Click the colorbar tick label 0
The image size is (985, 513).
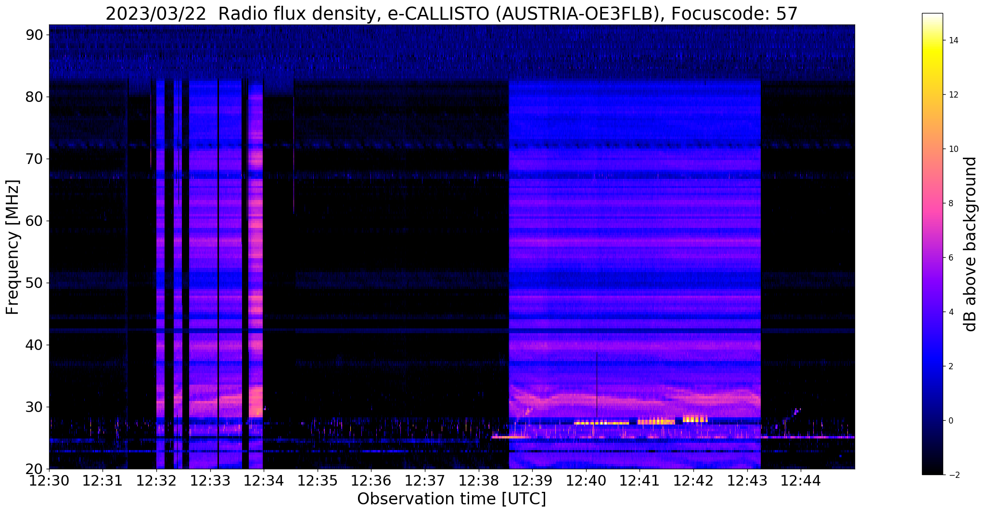950,421
